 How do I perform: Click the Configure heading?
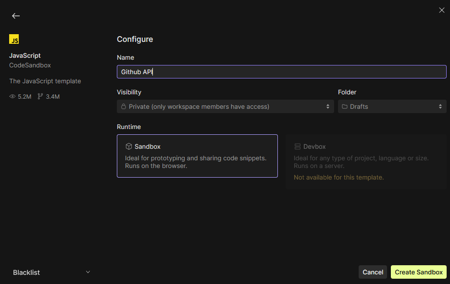click(135, 39)
